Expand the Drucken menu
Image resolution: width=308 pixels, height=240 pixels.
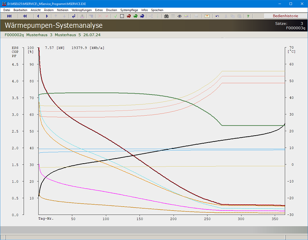(x=112, y=10)
